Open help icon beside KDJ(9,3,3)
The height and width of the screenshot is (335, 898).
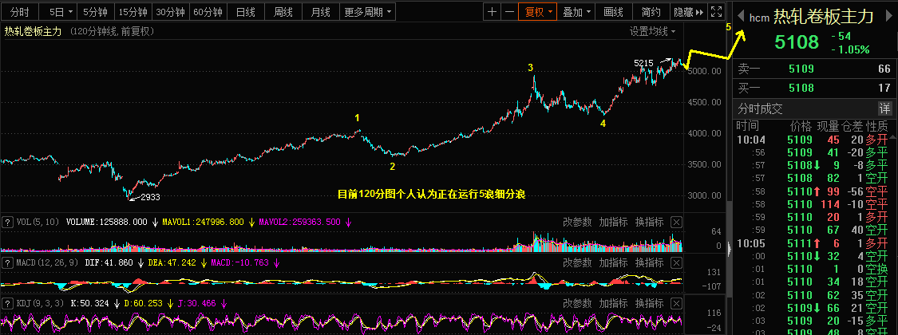[7, 303]
